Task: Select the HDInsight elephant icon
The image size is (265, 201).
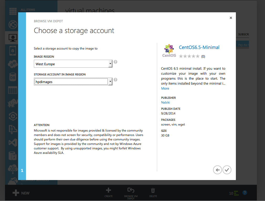Action: point(13,103)
